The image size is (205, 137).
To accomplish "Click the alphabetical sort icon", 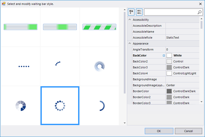I will point(131,12).
